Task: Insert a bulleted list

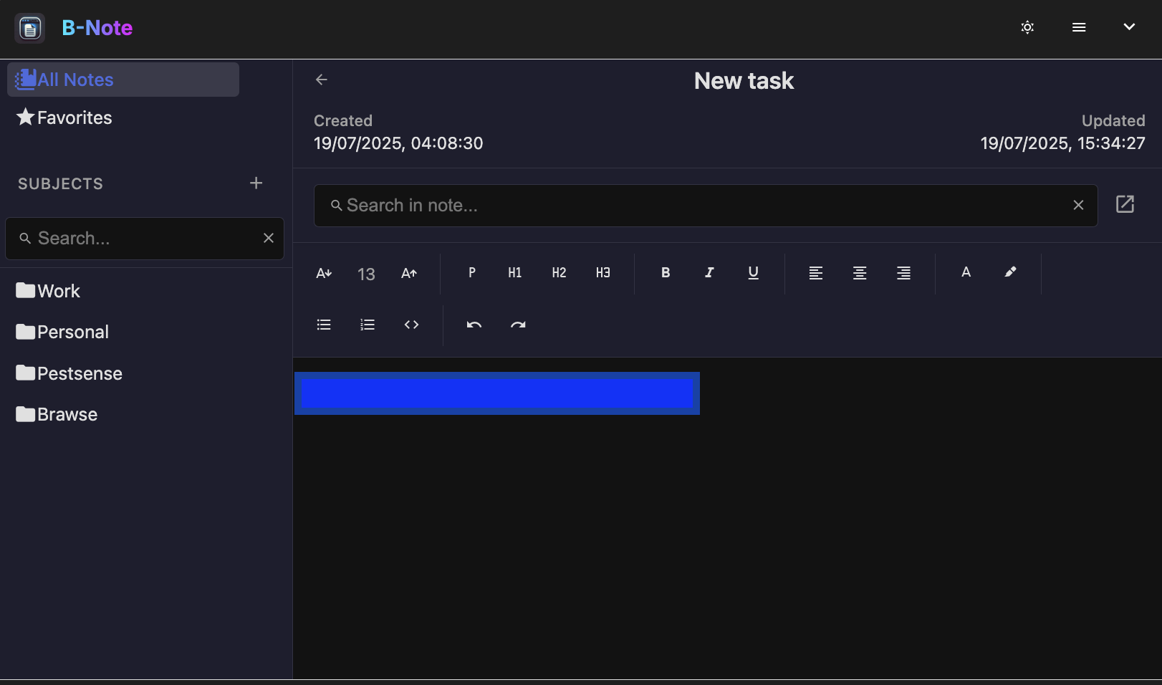Action: coord(323,325)
